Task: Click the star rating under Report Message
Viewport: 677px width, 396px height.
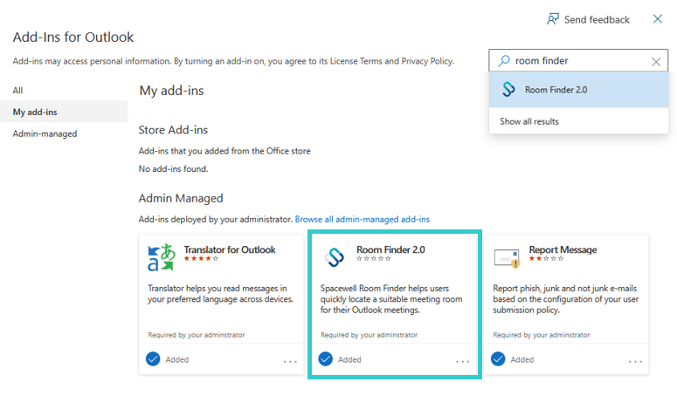Action: coord(546,258)
